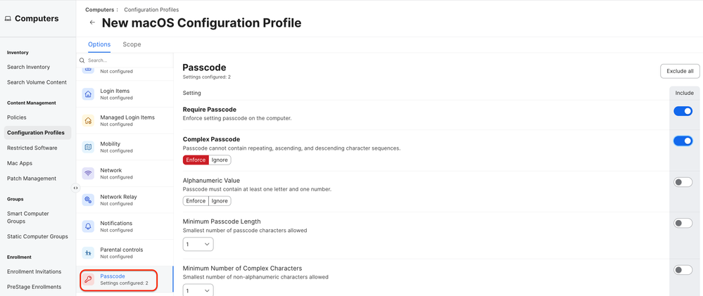
Task: Select the Network Relay icon
Action: 89,200
